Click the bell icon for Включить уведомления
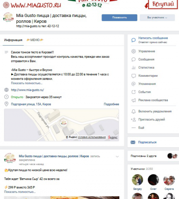Viewport: 179px width, 199px height. pyautogui.click(x=133, y=112)
